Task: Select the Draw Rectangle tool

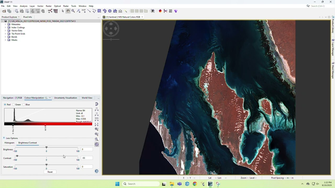Action: (x=99, y=11)
